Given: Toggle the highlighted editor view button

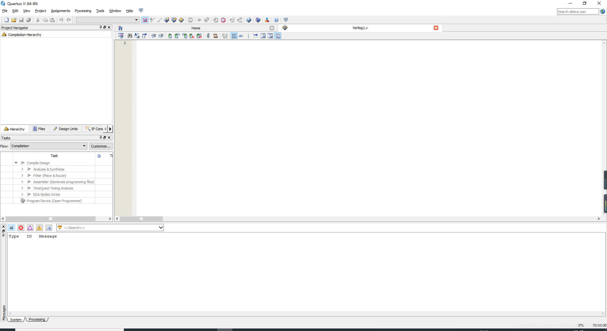Looking at the screenshot, I should pos(278,36).
